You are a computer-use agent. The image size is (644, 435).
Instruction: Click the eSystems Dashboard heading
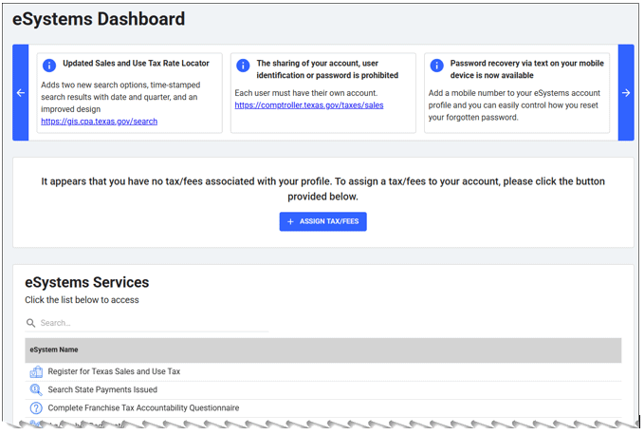99,19
